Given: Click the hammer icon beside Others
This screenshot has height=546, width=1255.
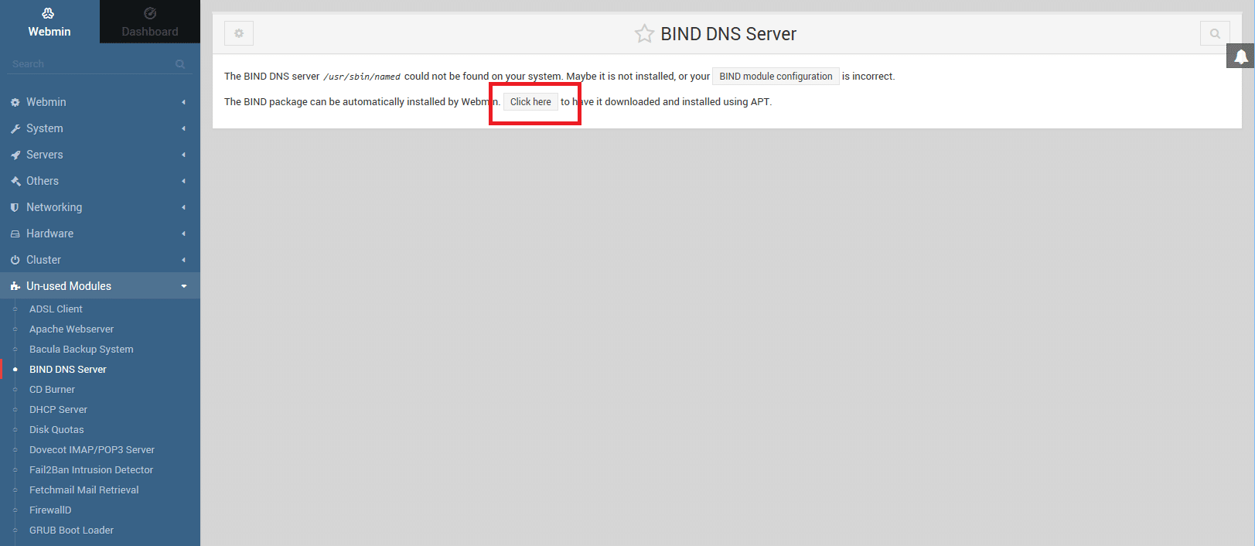Looking at the screenshot, I should [x=15, y=181].
